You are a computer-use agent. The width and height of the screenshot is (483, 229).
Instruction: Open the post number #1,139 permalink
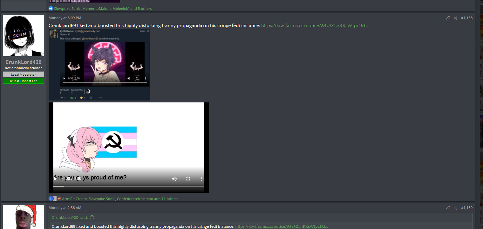466,208
